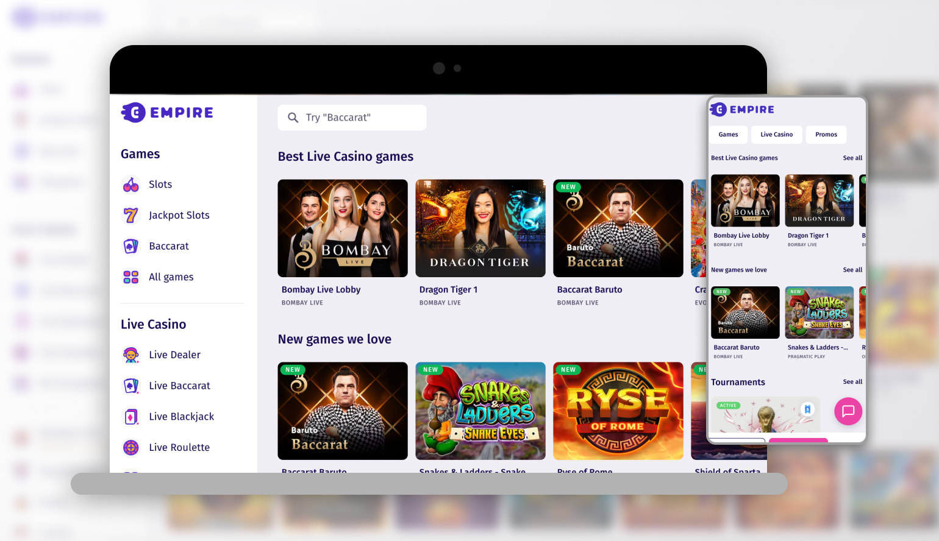This screenshot has height=541, width=939.
Task: Open the Snakes & Ladders desktop thumbnail
Action: pos(480,411)
